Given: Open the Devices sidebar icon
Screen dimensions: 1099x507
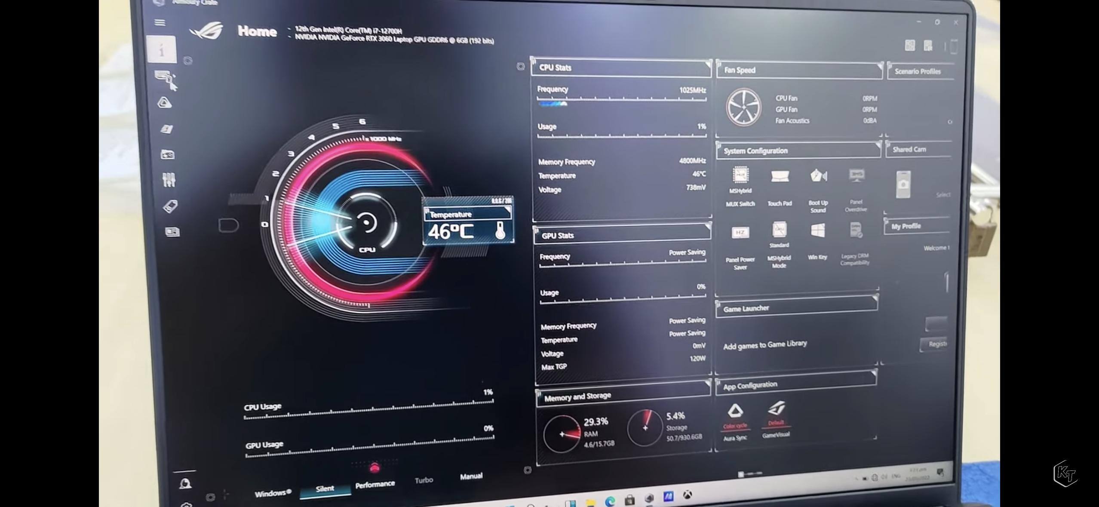Looking at the screenshot, I should 166,80.
